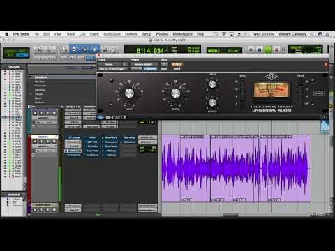
Task: Record-enable the Verses track
Action: 35,142
